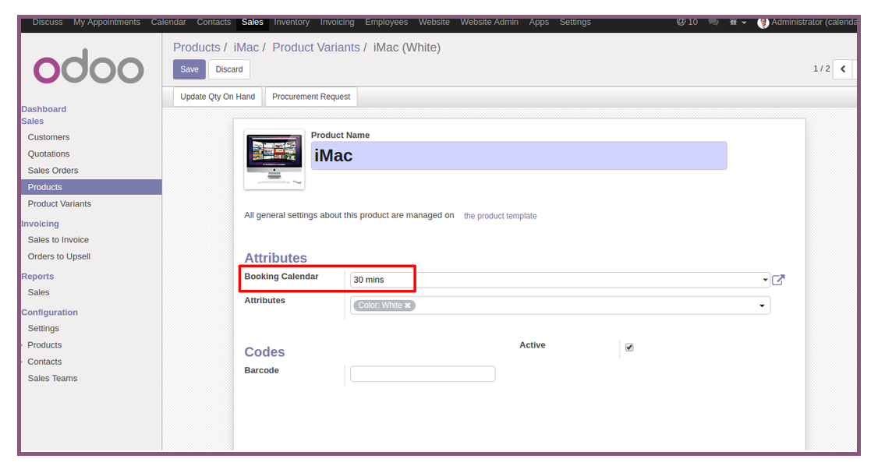
Task: Toggle the Active checkbox
Action: click(629, 347)
